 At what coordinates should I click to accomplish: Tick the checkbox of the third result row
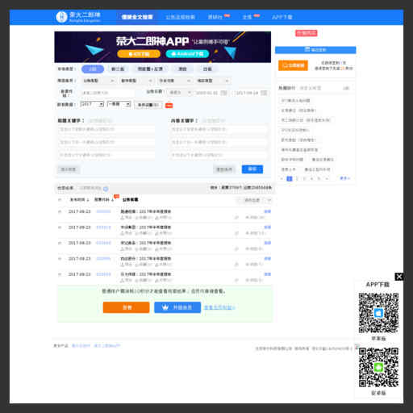60,243
